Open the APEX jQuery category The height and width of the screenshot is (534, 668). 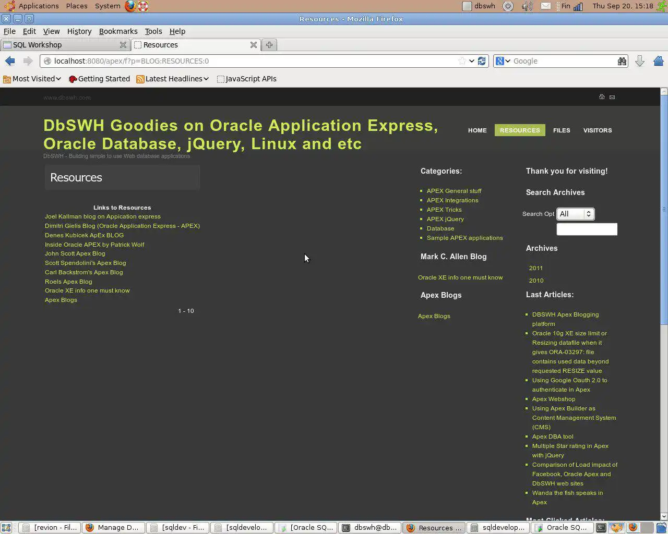445,219
